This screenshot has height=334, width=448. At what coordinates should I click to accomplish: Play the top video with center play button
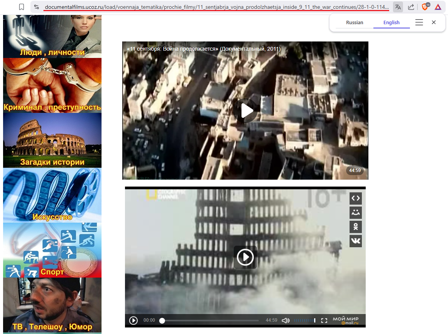click(245, 111)
